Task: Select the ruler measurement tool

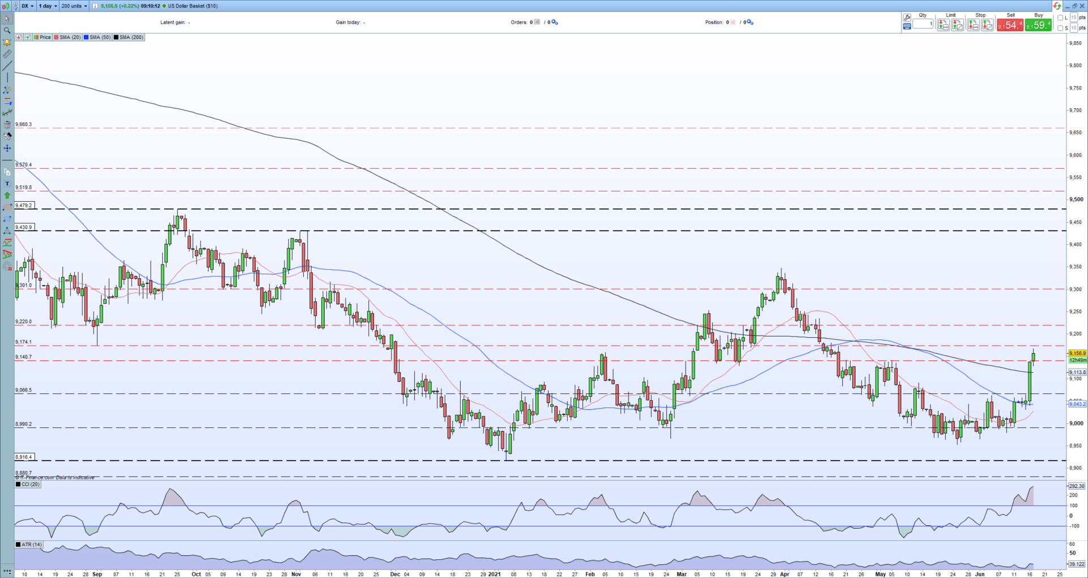Action: [7, 54]
